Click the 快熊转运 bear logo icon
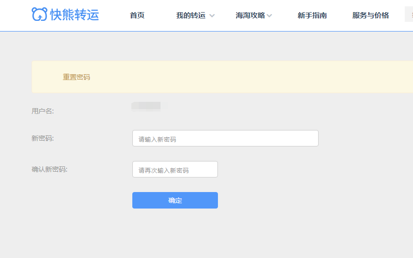413x258 pixels. click(x=39, y=14)
